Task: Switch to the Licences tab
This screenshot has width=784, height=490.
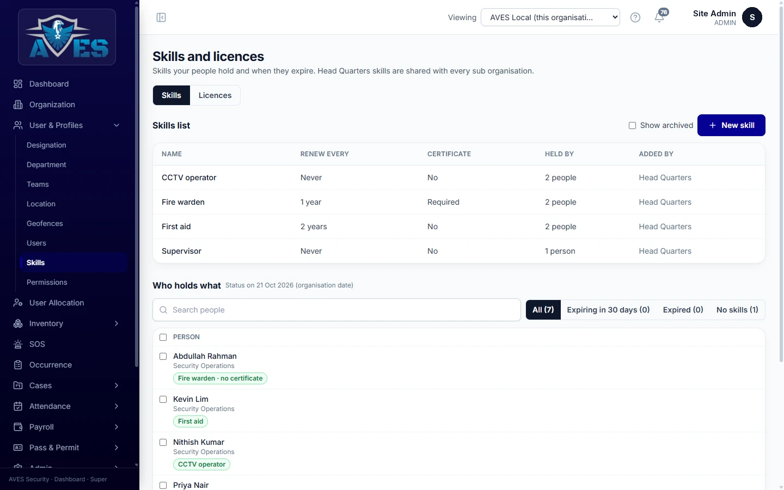Action: 215,95
